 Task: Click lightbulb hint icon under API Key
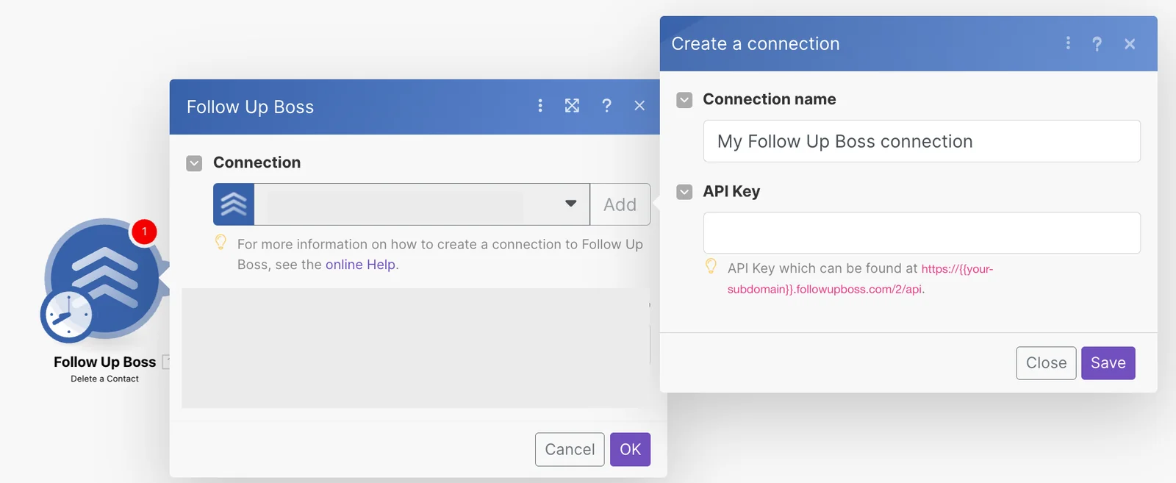click(711, 266)
